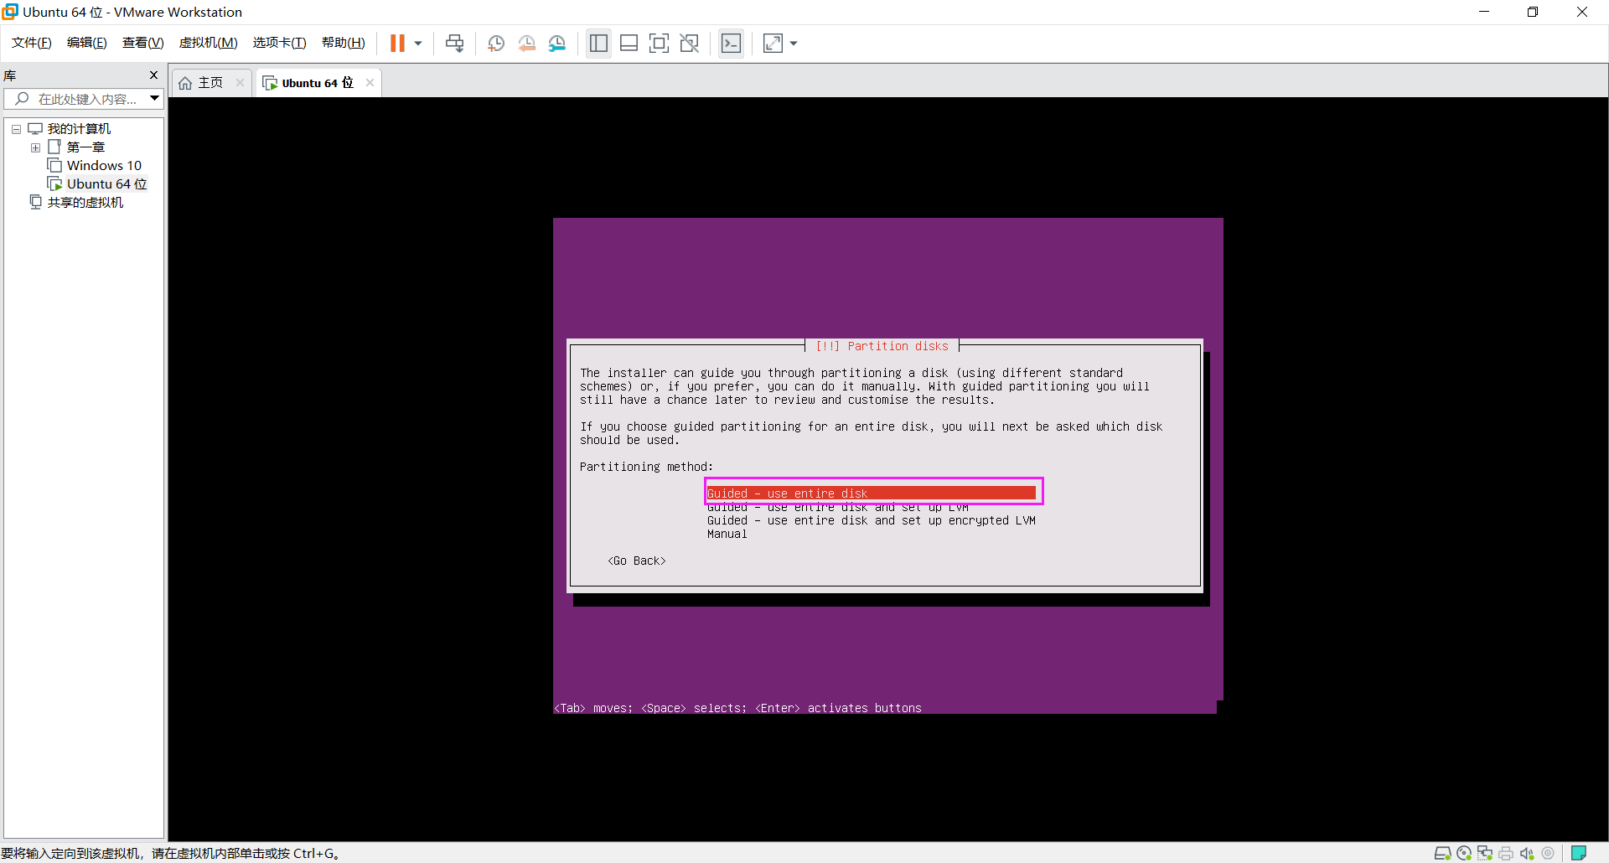Toggle the library sidebar view

coord(598,44)
